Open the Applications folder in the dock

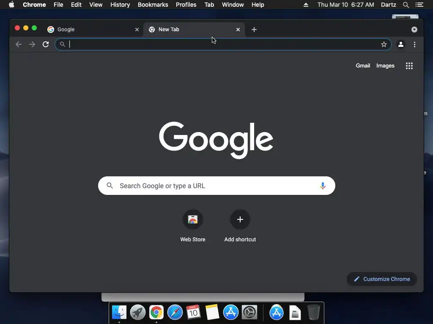[277, 312]
